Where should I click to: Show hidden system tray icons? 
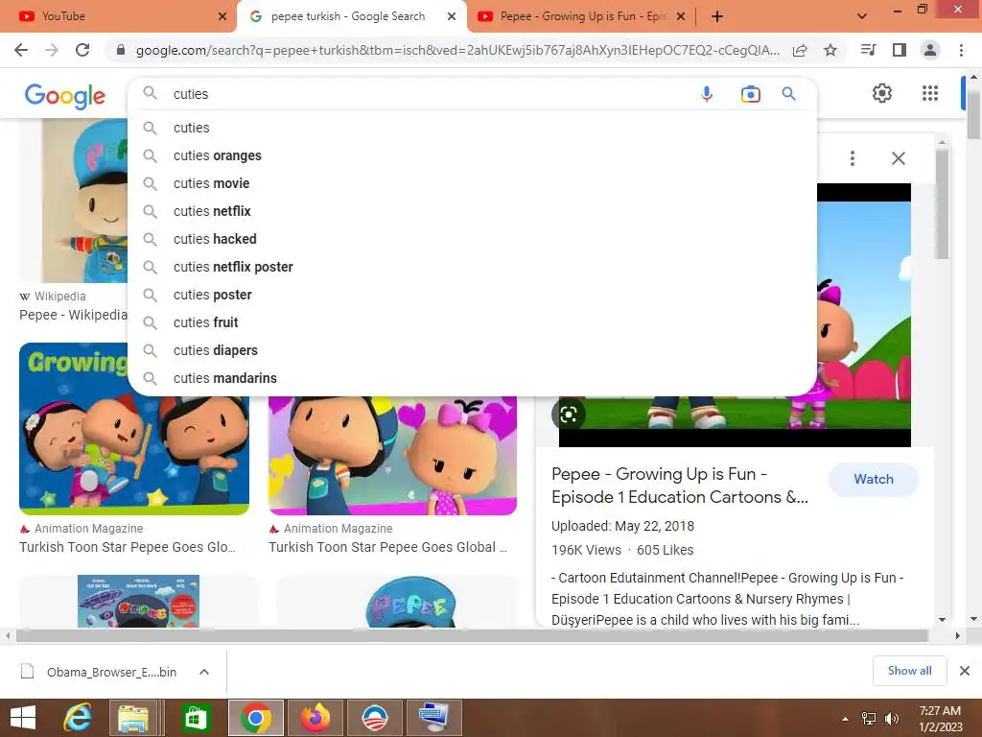pos(846,719)
